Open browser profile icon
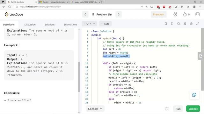This screenshot has width=204, height=114. coord(194,7)
